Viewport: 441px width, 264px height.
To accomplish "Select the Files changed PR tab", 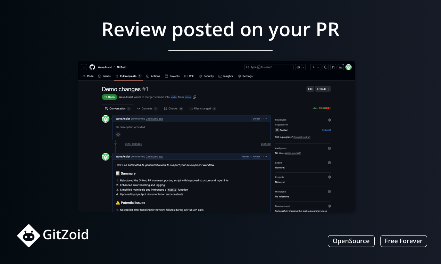I will tap(203, 108).
